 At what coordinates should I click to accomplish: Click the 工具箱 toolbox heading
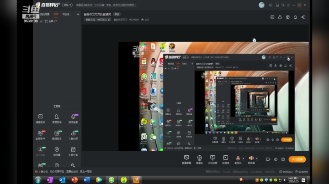pyautogui.click(x=57, y=107)
